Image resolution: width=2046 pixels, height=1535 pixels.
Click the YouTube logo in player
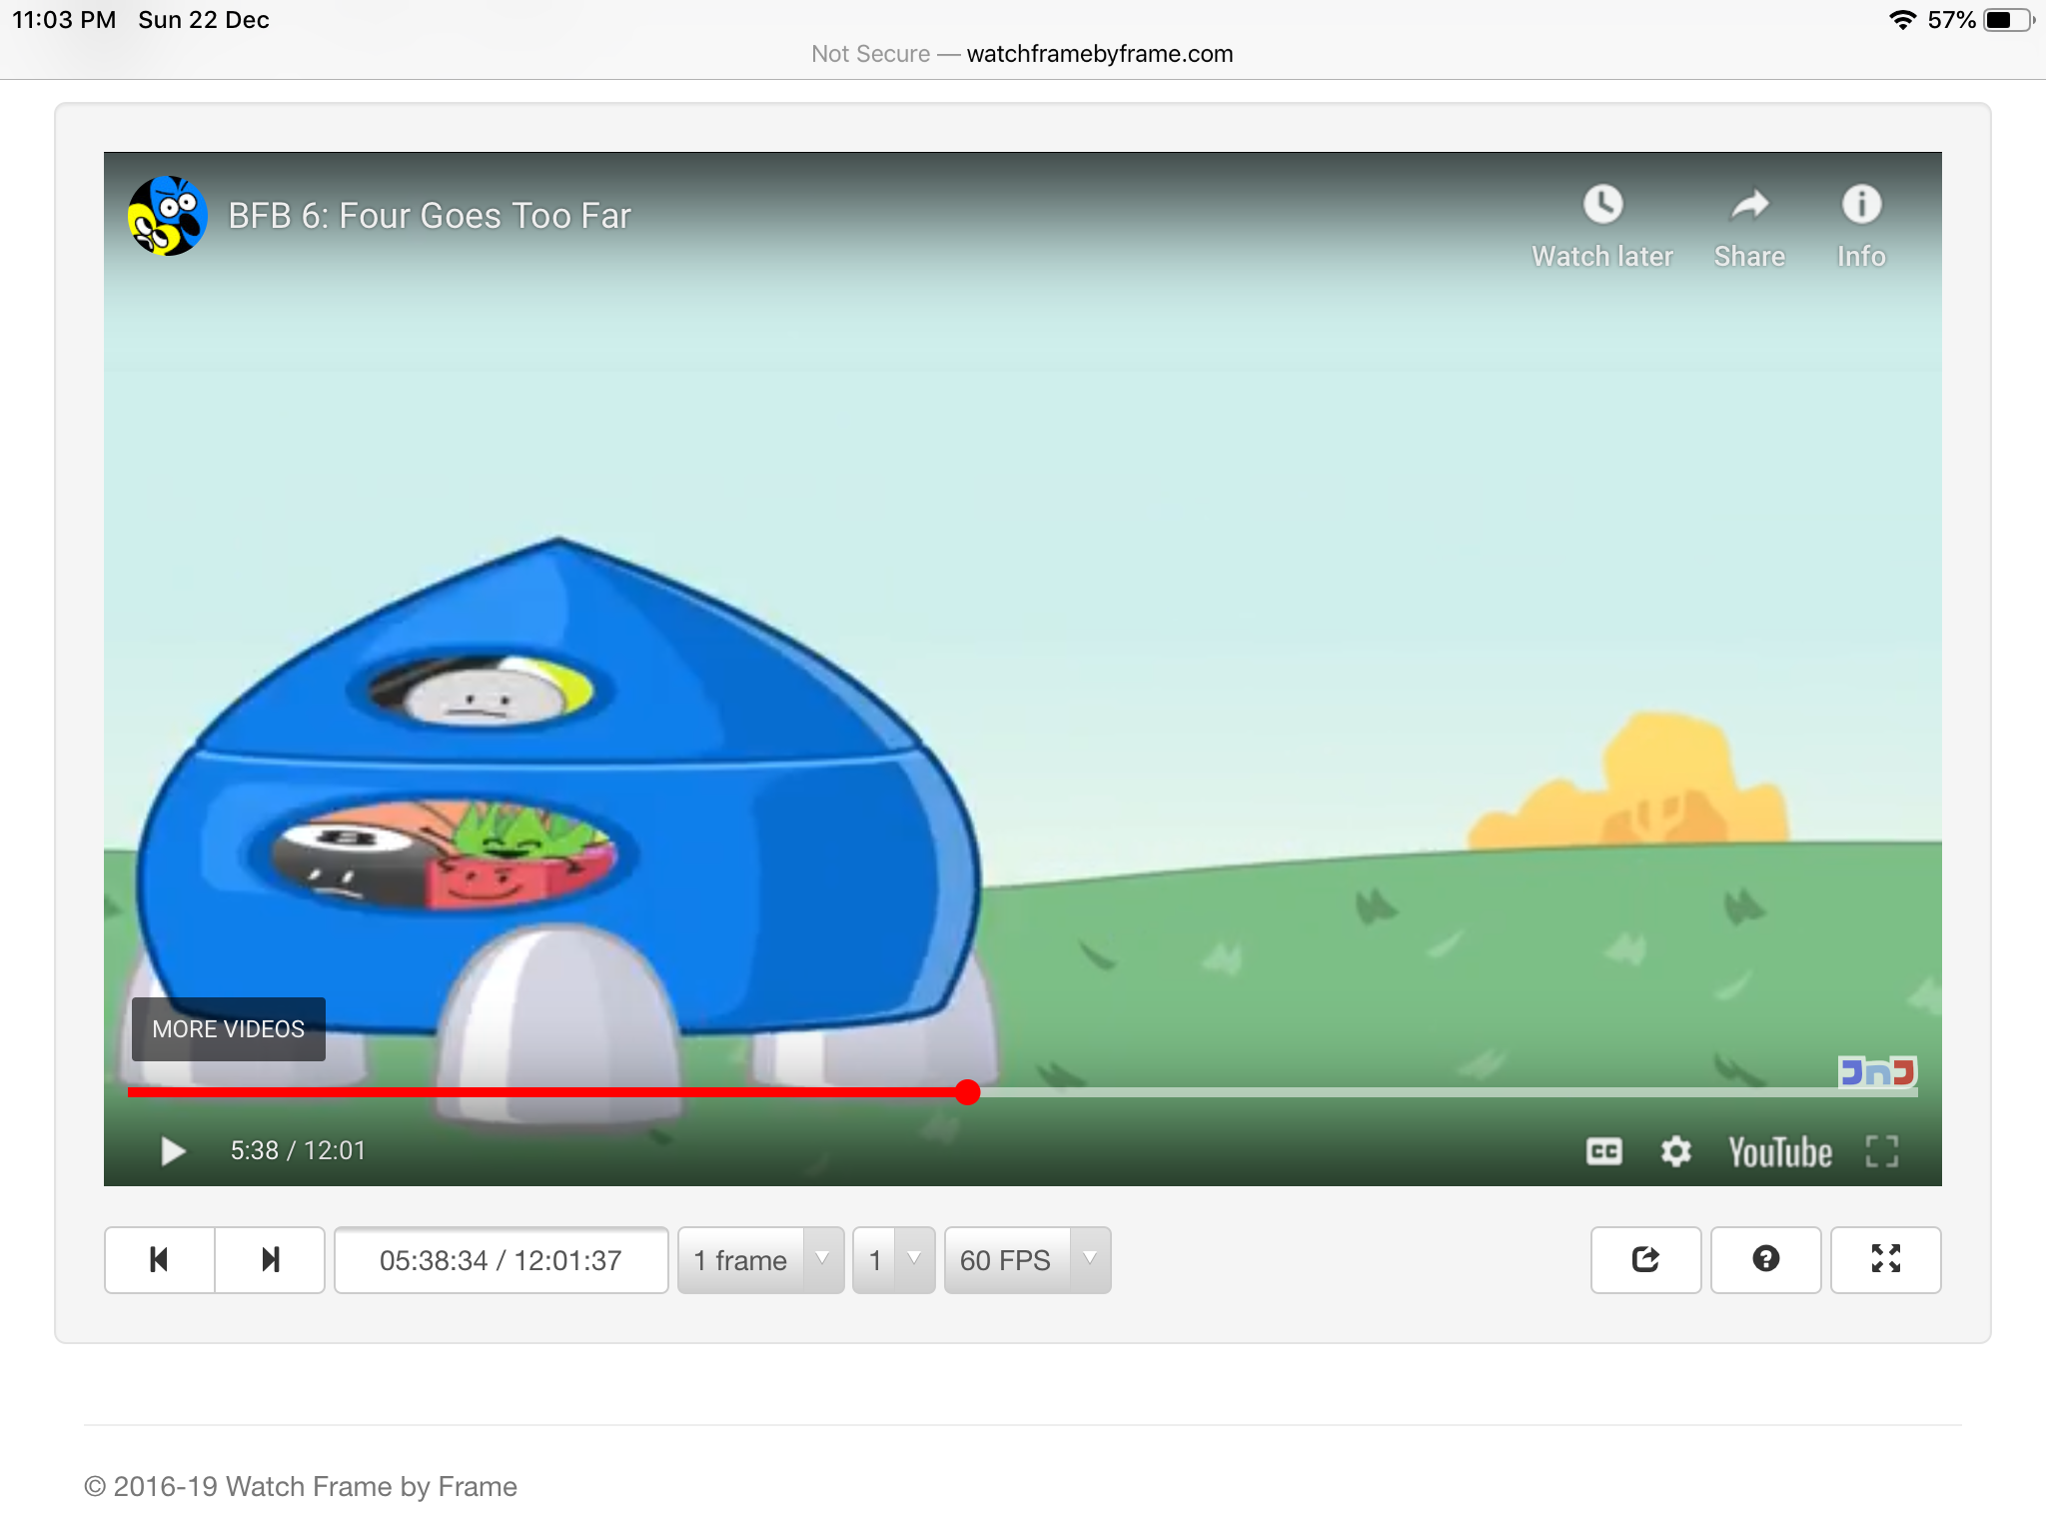click(x=1780, y=1152)
